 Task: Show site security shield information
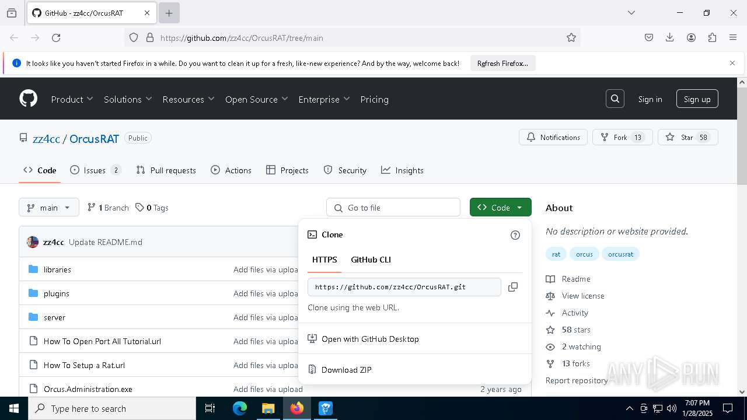coord(134,38)
